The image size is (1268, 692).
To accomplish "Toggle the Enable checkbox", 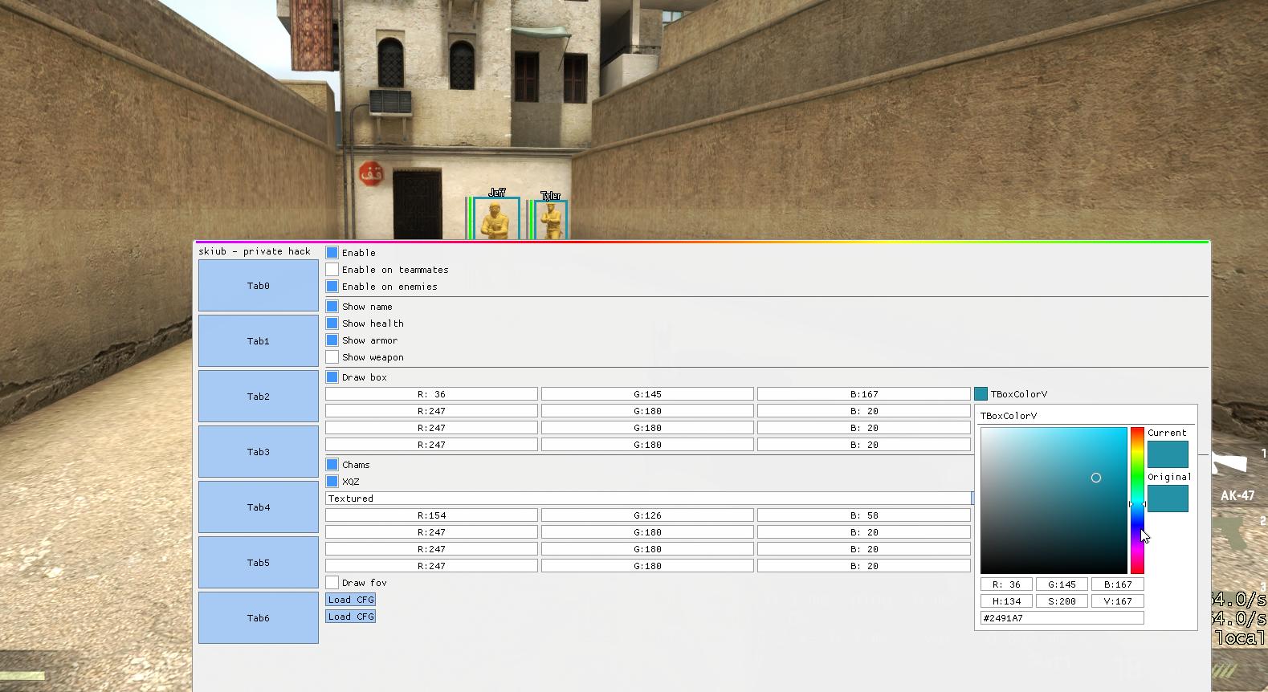I will pos(332,253).
